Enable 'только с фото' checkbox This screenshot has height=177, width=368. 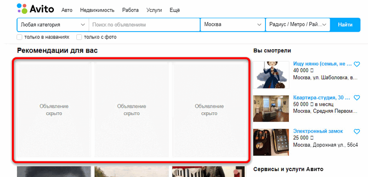click(79, 37)
